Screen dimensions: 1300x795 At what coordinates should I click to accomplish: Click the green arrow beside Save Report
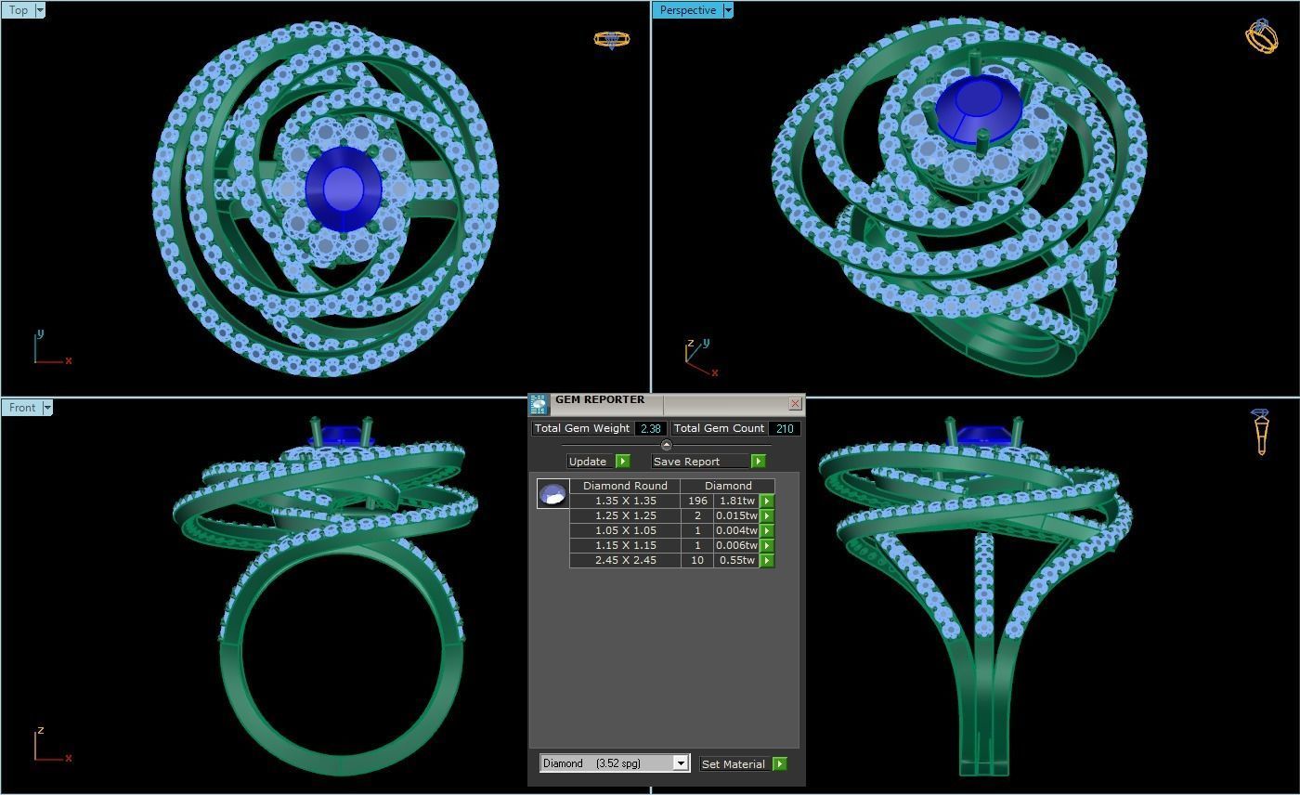tap(758, 462)
